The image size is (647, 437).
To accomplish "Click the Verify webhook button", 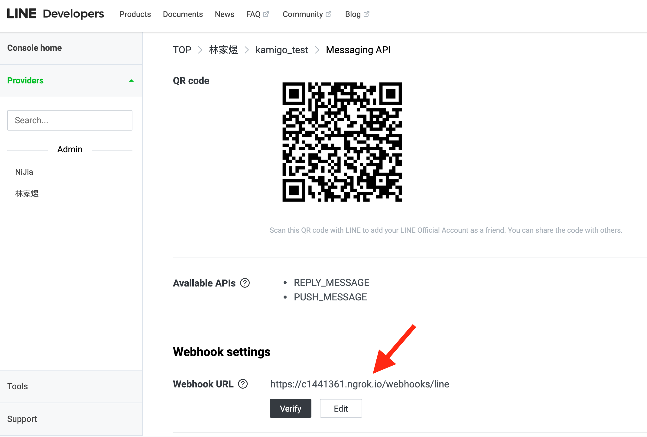I will pyautogui.click(x=291, y=409).
